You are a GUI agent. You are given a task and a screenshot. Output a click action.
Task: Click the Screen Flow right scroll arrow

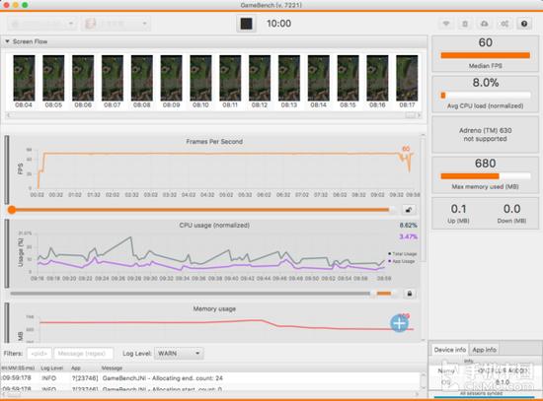click(x=419, y=115)
